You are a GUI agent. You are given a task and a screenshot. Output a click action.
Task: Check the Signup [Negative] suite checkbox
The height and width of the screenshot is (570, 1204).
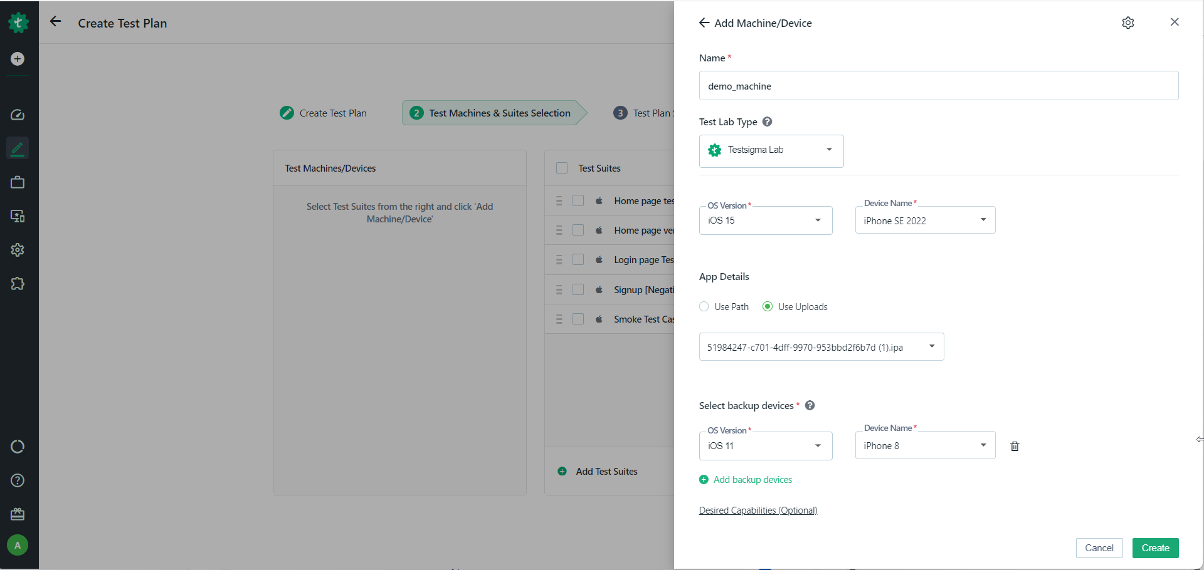point(578,290)
